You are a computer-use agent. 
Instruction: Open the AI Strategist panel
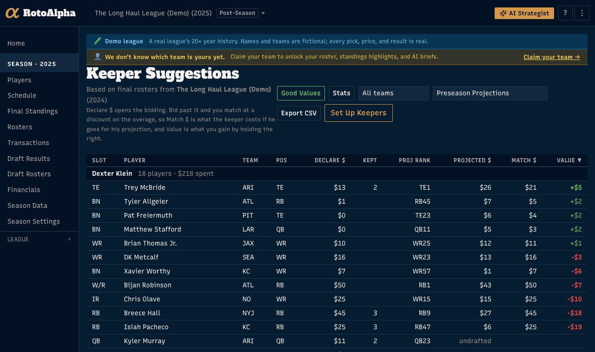tap(524, 13)
